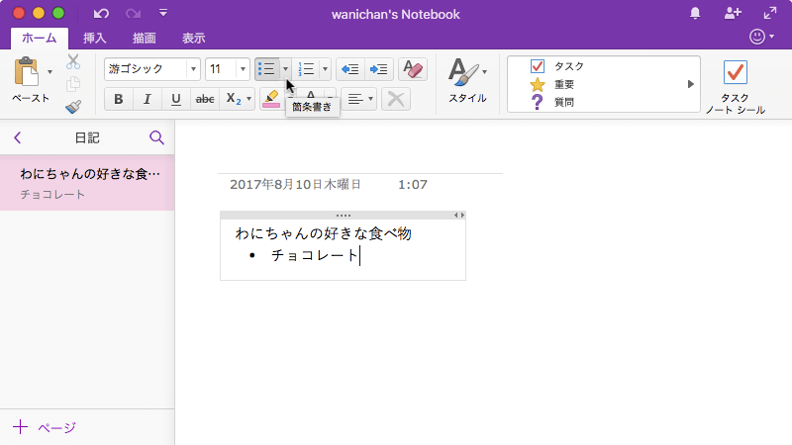Toggle Italic formatting

click(x=147, y=100)
